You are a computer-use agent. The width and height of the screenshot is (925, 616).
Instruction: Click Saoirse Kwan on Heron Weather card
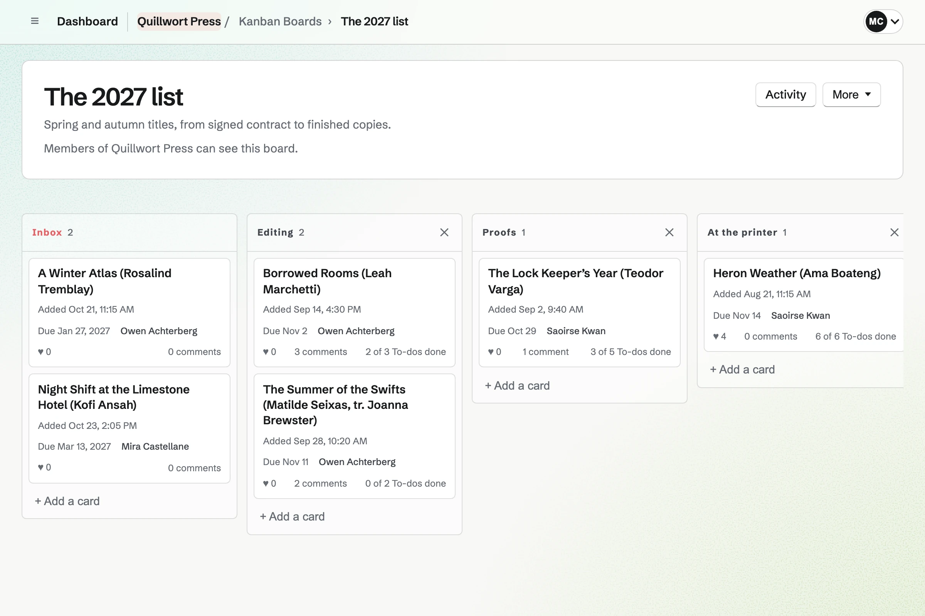click(x=801, y=315)
